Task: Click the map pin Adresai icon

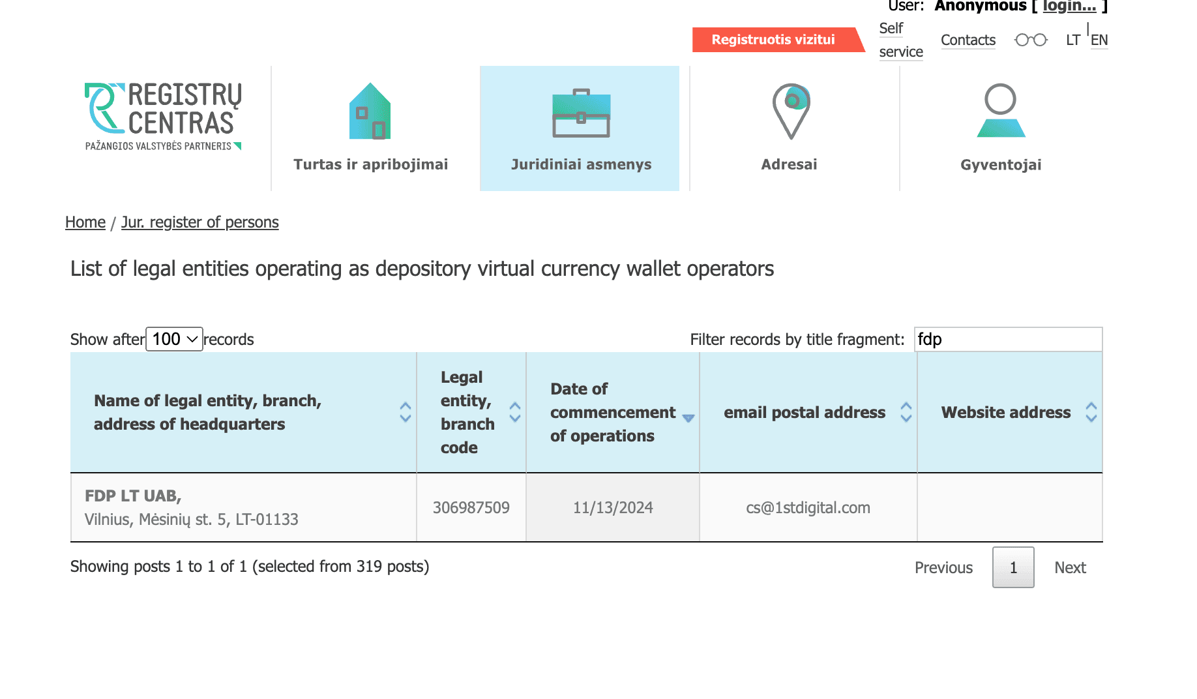Action: tap(791, 111)
